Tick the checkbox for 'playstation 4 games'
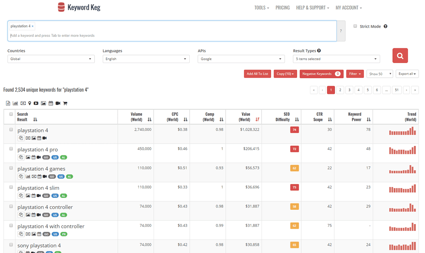 tap(11, 168)
